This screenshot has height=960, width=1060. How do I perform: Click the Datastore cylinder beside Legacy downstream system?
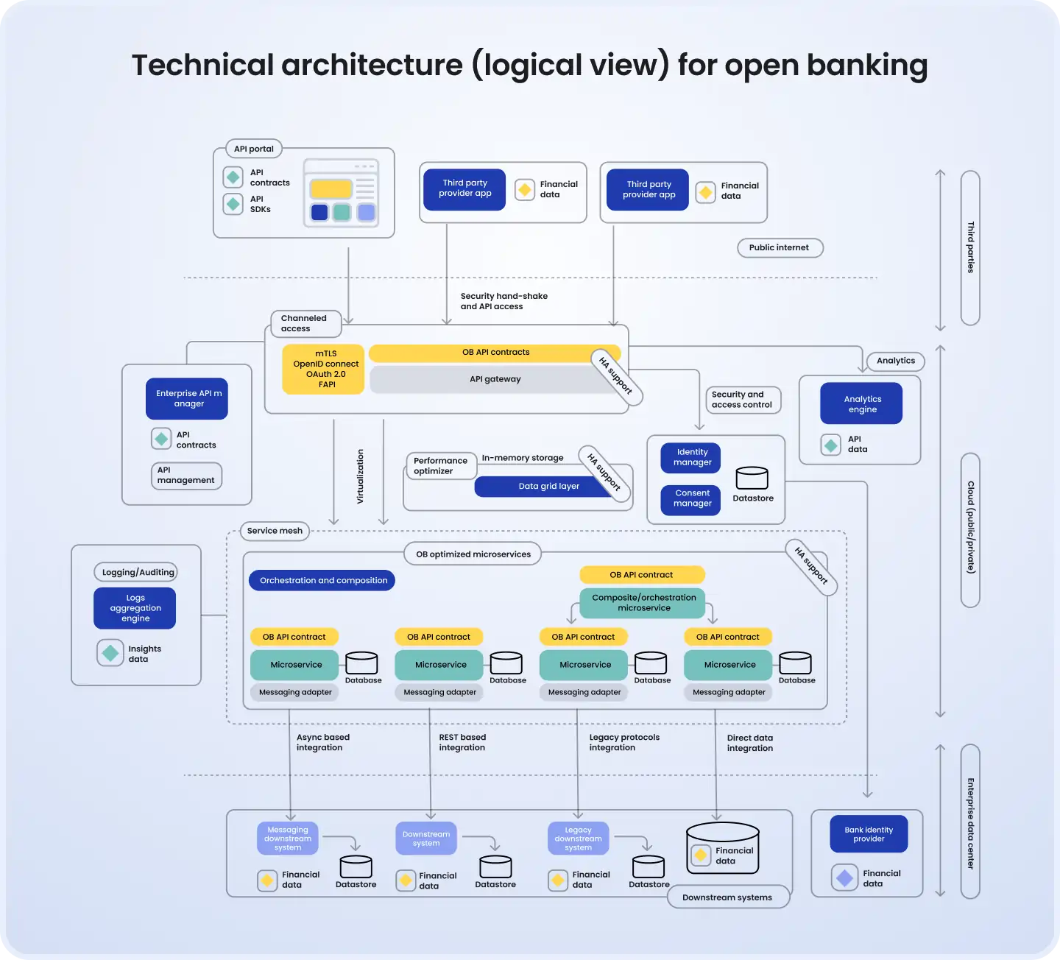tap(649, 867)
